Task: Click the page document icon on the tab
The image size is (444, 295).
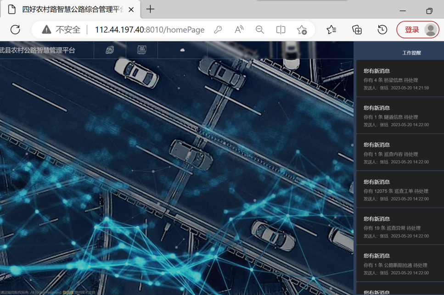Action: 11,9
